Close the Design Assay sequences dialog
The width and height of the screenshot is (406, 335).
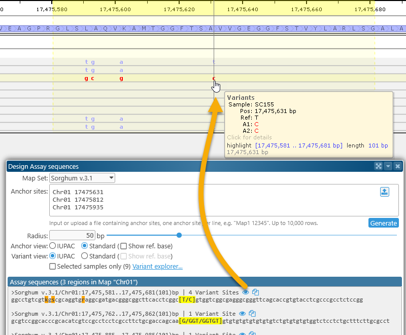[397, 166]
